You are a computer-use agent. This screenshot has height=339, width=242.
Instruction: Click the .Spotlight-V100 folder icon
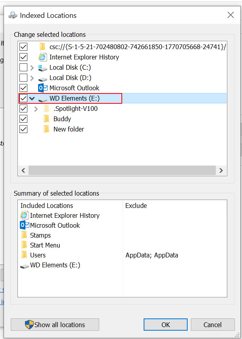tap(46, 109)
